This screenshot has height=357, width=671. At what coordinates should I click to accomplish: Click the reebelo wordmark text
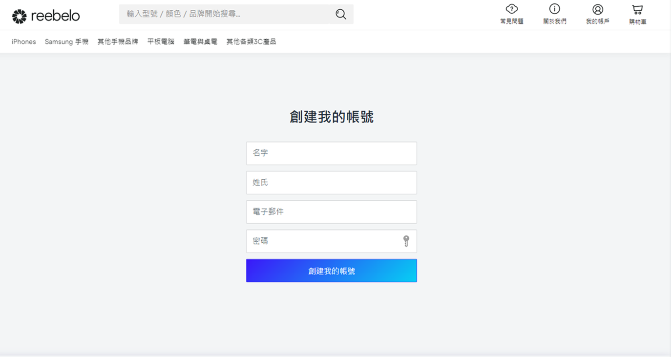point(55,16)
